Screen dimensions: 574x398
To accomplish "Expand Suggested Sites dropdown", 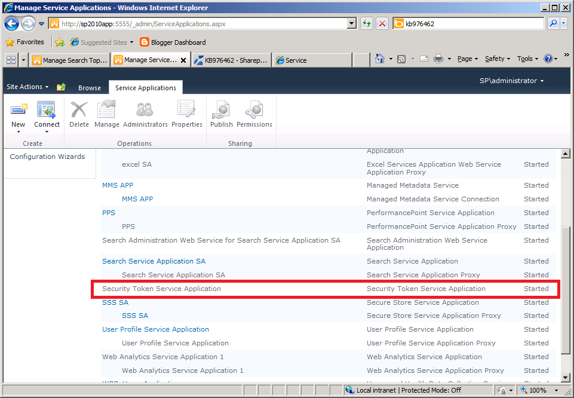I will (131, 42).
